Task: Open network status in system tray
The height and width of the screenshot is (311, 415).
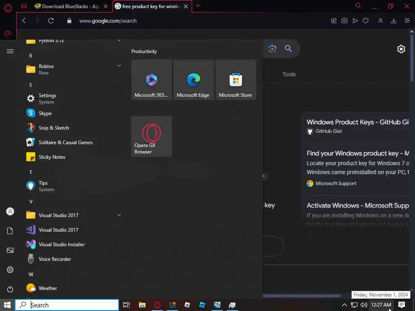Action: coord(354,305)
